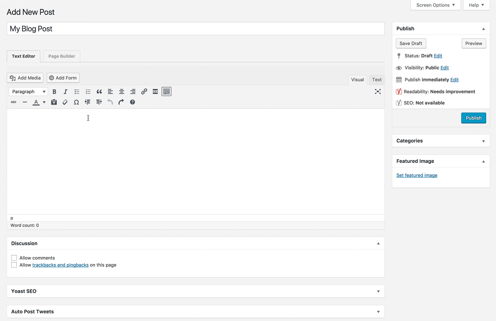Enable trackbacks and pingbacks on this page
This screenshot has height=321, width=496.
(x=14, y=264)
